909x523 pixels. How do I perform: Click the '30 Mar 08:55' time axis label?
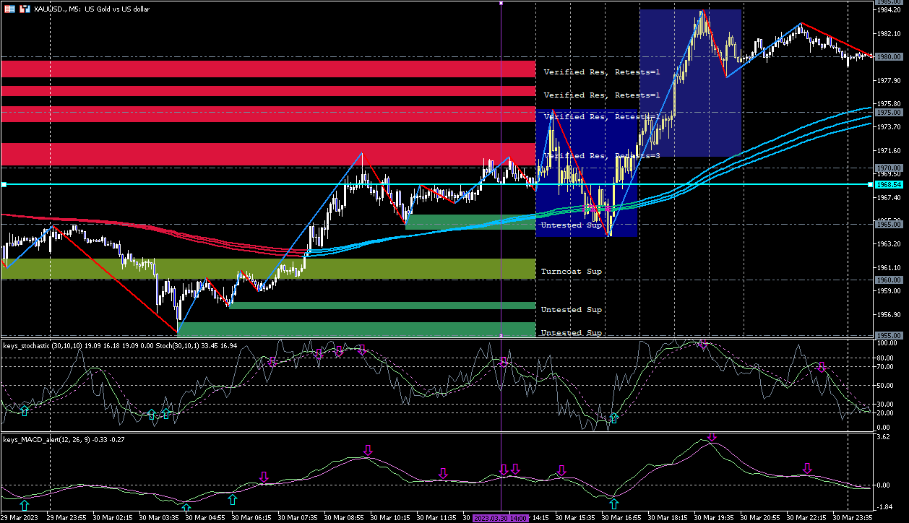point(345,518)
